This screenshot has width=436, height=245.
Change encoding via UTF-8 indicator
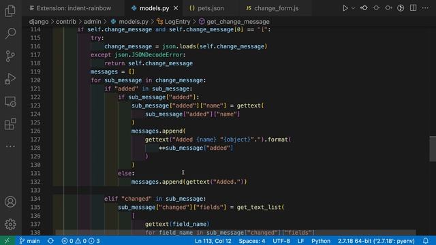(281, 241)
